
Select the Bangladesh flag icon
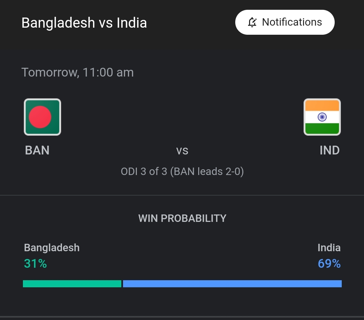[42, 117]
